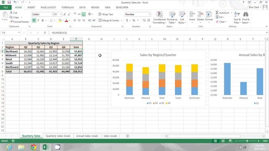
Task: Add a new sheet with plus button
Action: (127, 136)
